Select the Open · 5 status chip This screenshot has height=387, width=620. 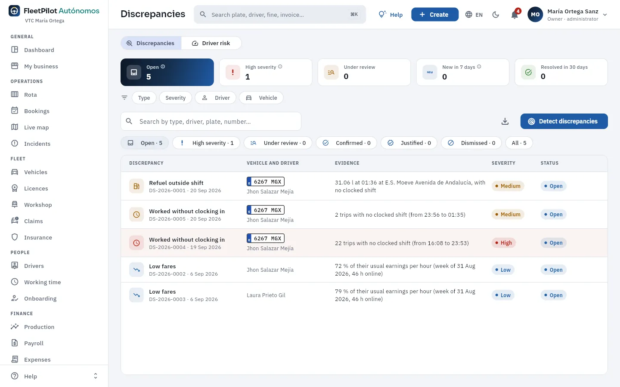[x=145, y=143]
